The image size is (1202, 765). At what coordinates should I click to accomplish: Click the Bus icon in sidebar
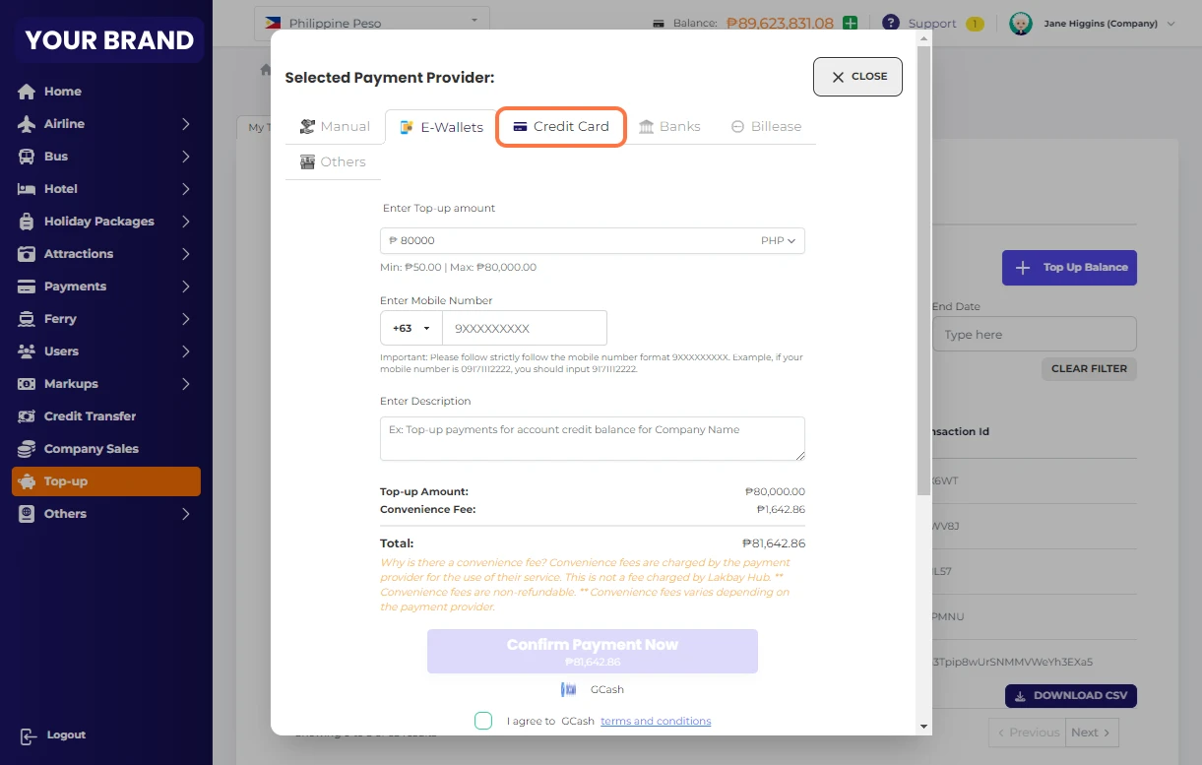27,157
